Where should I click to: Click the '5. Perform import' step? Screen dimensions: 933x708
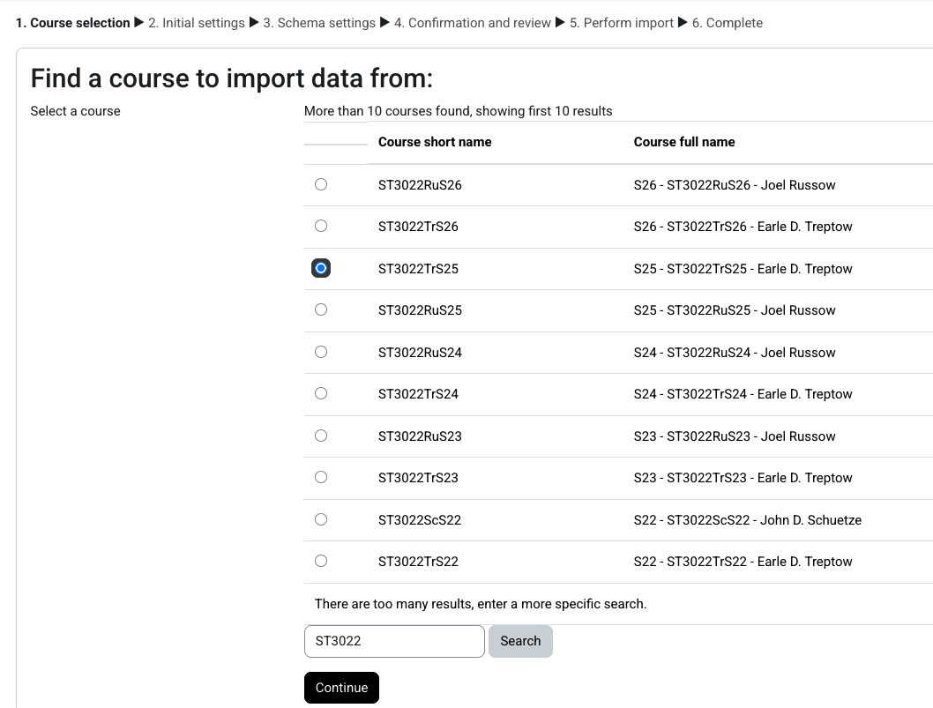point(621,23)
